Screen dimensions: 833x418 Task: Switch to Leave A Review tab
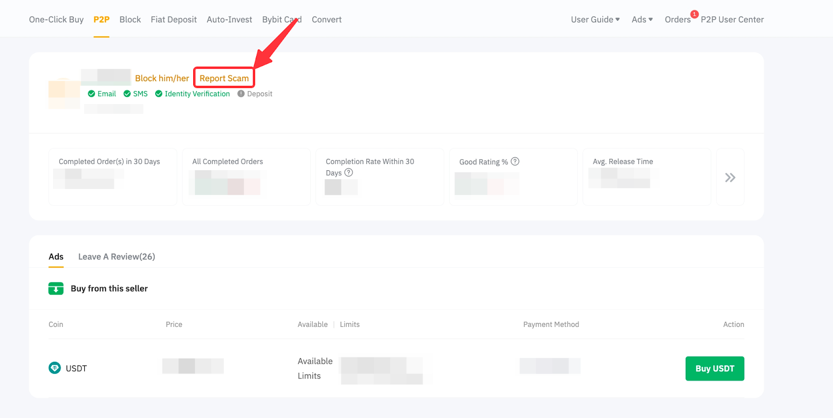click(117, 257)
